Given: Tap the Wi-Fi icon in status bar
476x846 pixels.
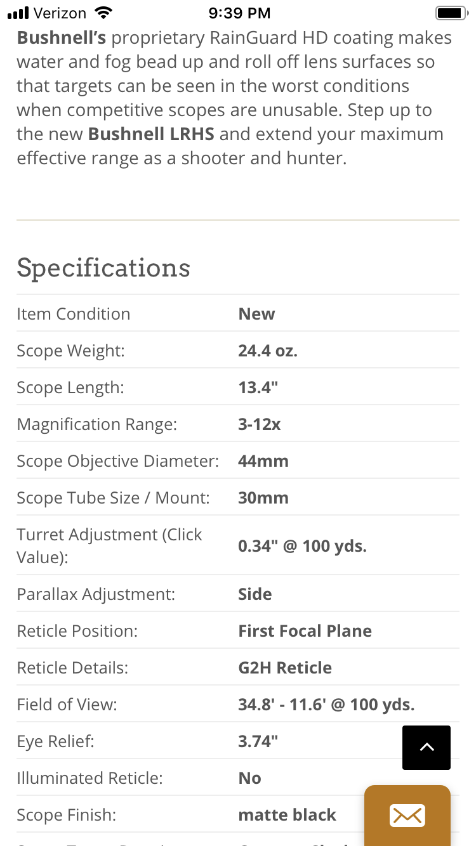Looking at the screenshot, I should 102,13.
